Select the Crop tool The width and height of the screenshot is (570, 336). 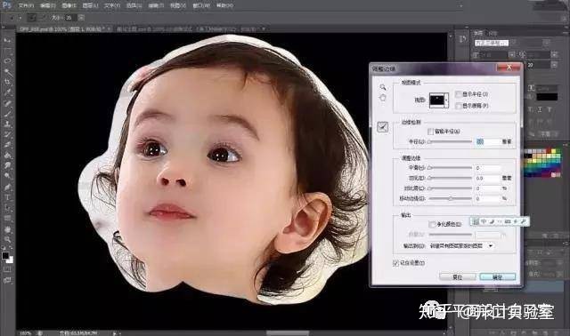click(x=7, y=82)
